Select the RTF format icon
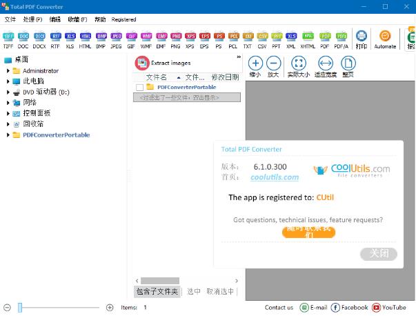416x316 pixels. tap(55, 40)
